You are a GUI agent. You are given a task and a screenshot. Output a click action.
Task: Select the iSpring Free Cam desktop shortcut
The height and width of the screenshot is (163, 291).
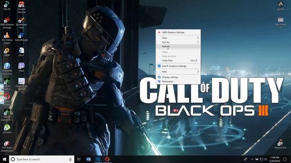coord(21,84)
